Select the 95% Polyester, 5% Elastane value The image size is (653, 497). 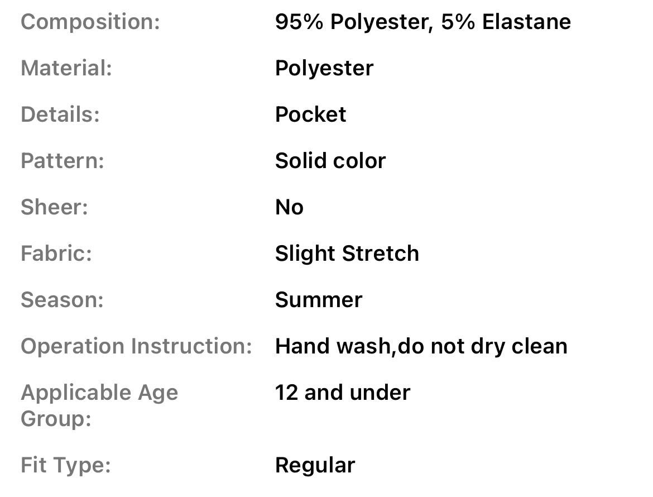tap(422, 22)
